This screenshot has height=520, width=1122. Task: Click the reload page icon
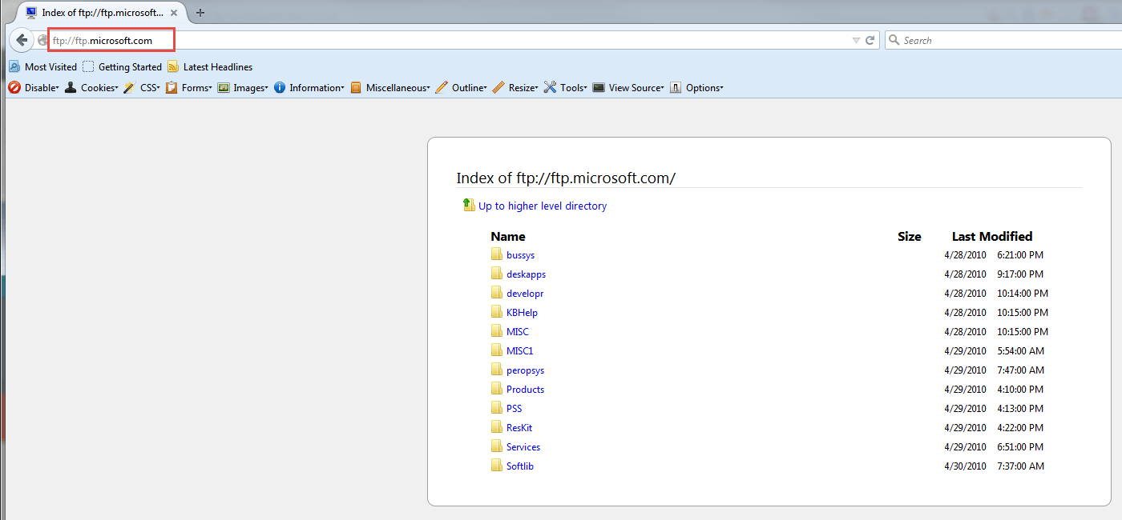pyautogui.click(x=870, y=40)
